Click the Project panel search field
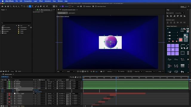 [x=16, y=23]
